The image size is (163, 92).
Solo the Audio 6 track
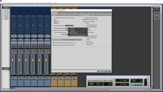[46, 53]
